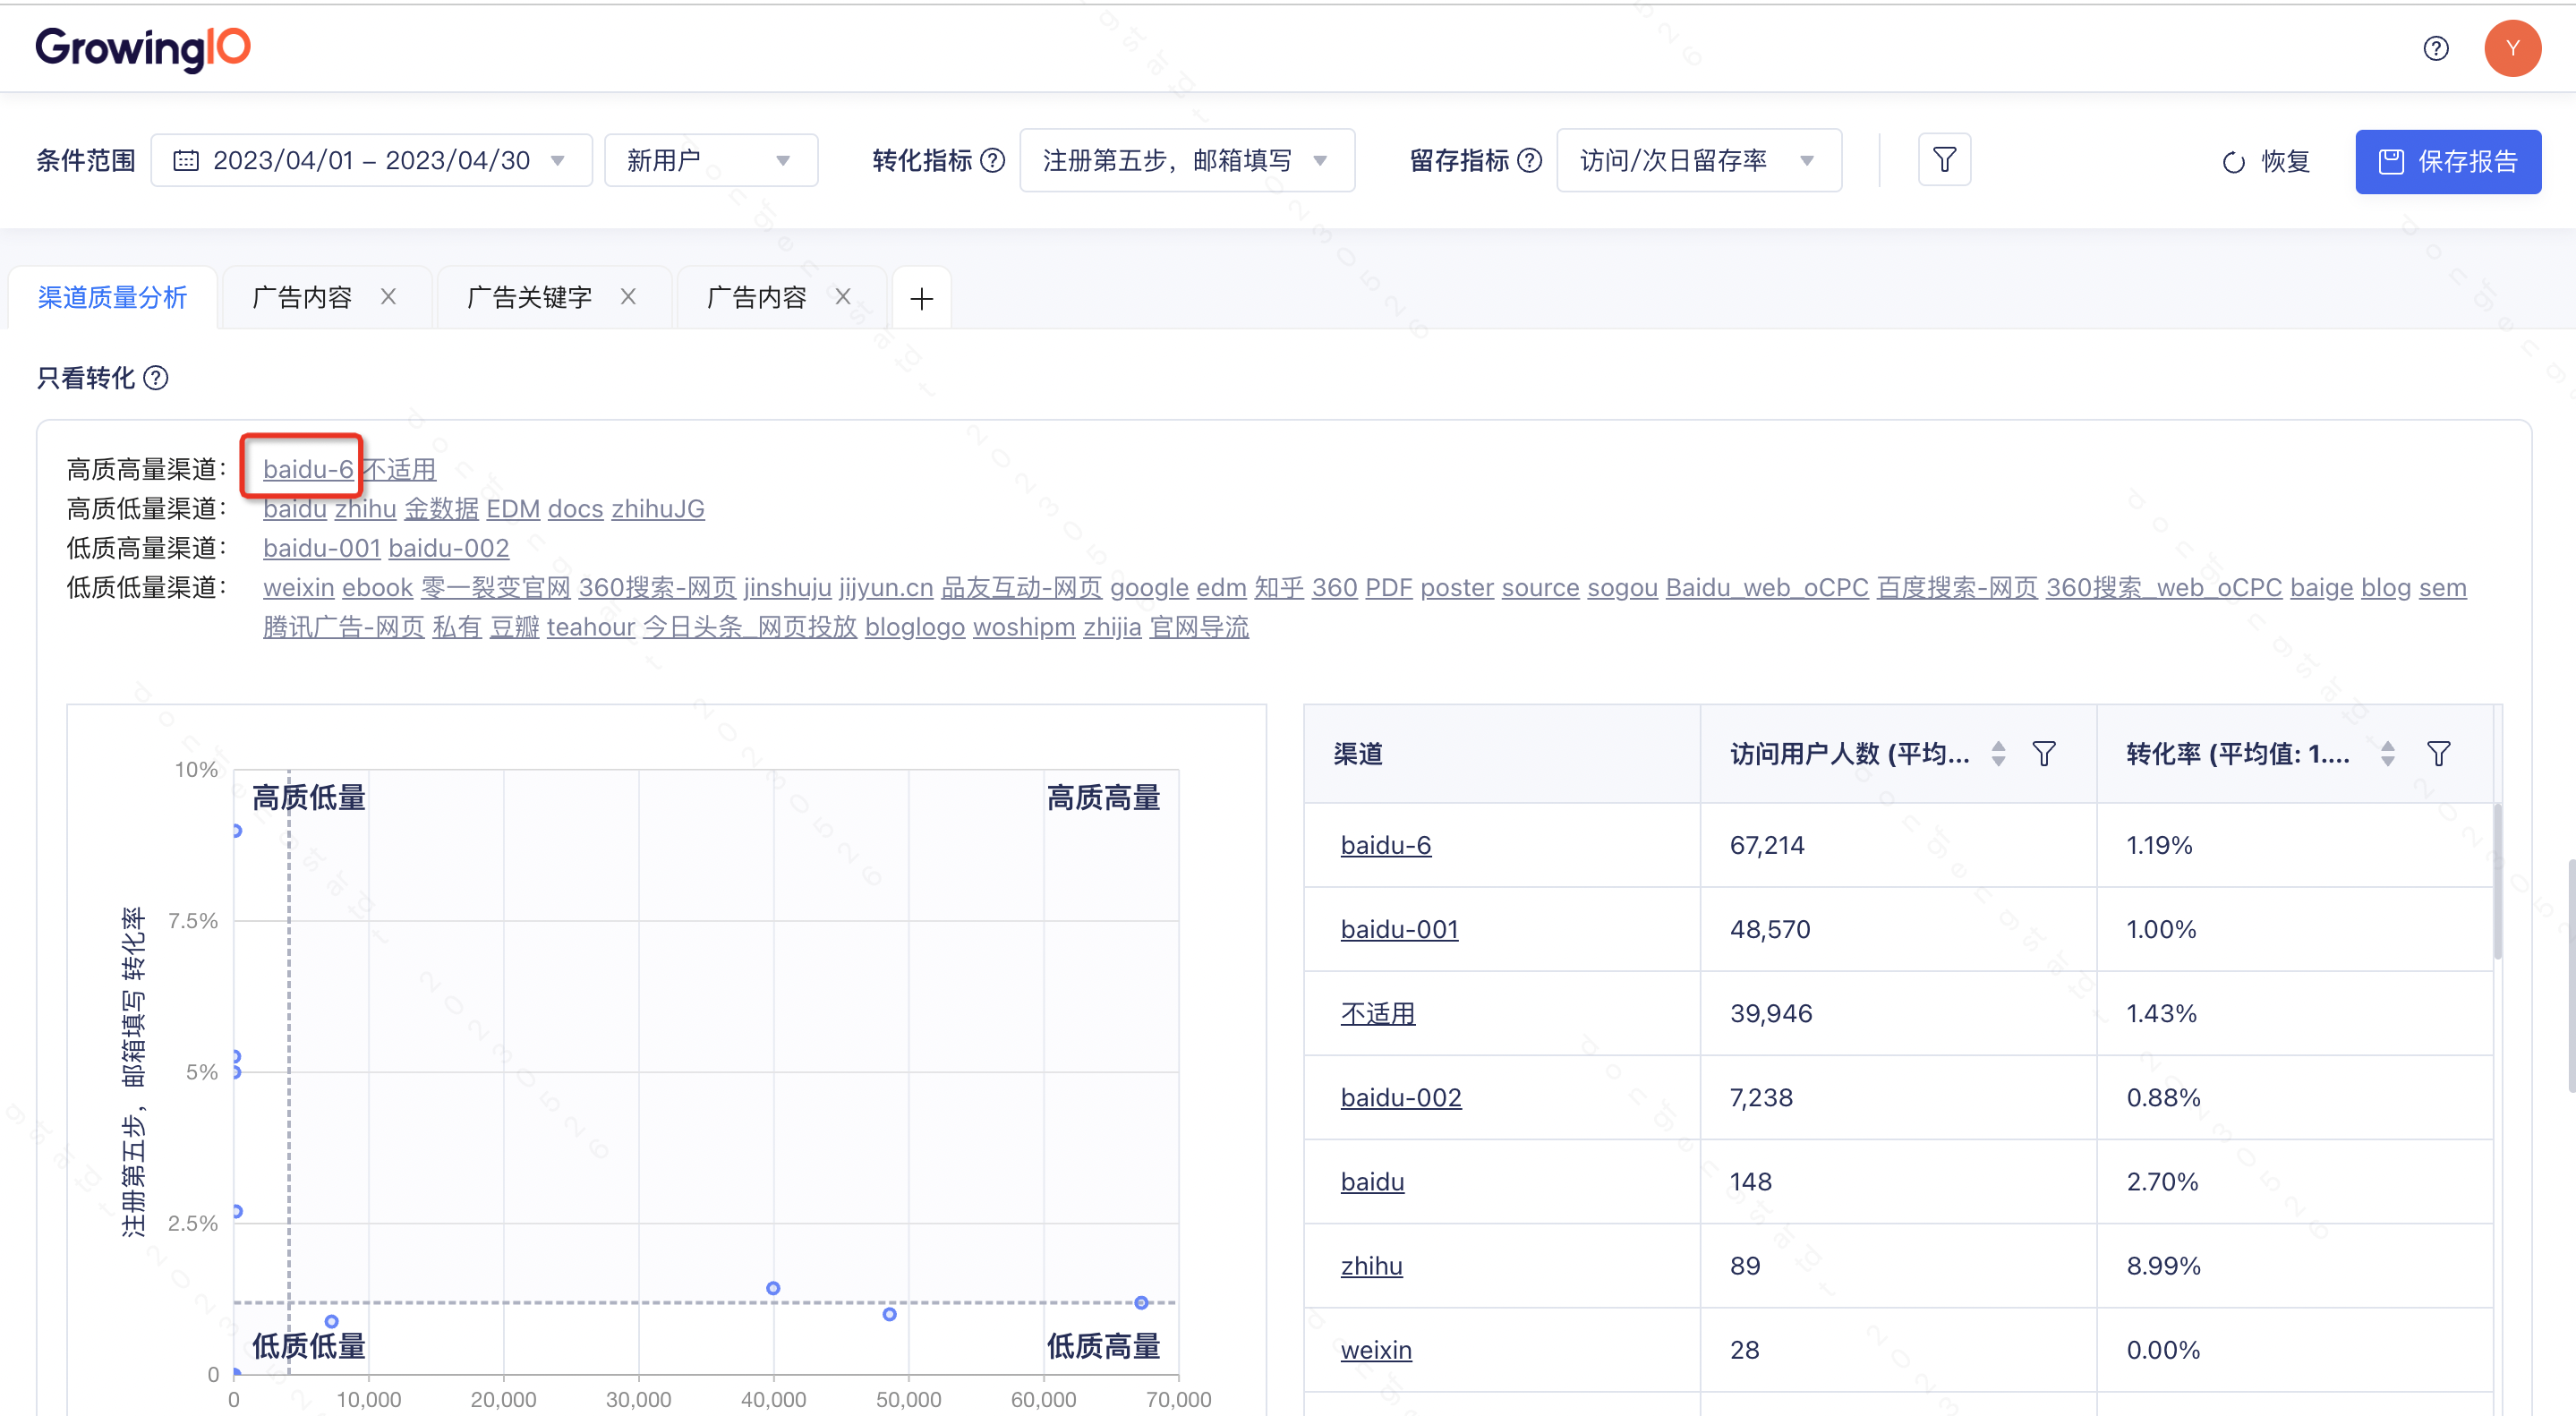Click the 恢复 reset button
2576x1416 pixels.
coord(2265,161)
